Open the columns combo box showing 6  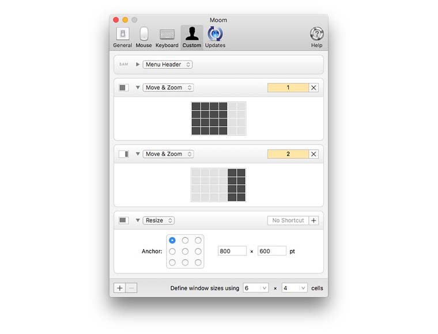[x=256, y=288]
